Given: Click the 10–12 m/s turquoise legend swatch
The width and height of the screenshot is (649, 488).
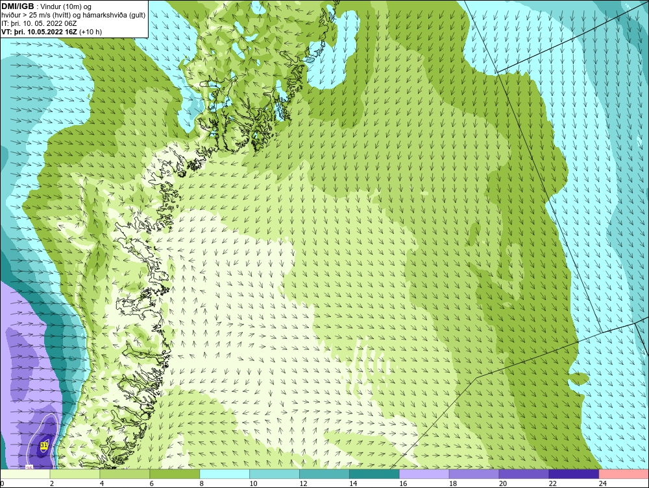Looking at the screenshot, I should (275, 474).
